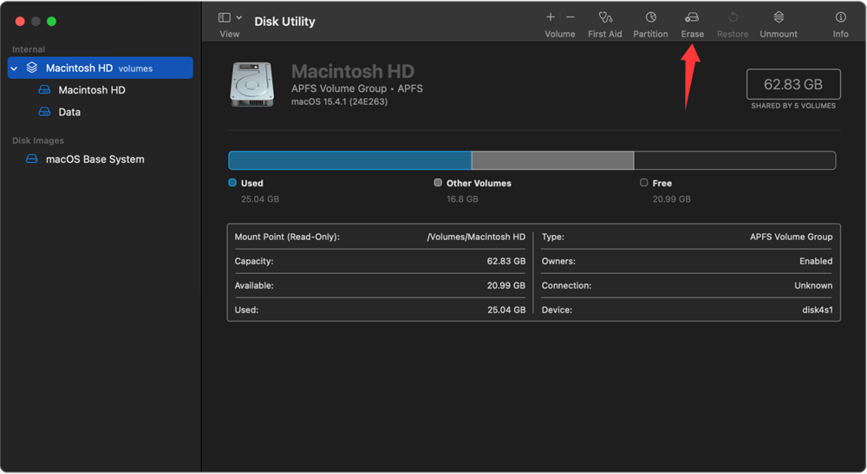867x474 pixels.
Task: Click the Connection Unknown value
Action: [x=813, y=286]
